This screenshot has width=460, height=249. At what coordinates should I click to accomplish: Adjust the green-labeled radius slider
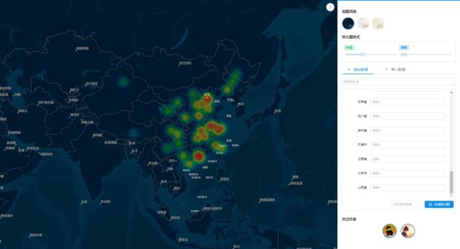[x=363, y=54]
